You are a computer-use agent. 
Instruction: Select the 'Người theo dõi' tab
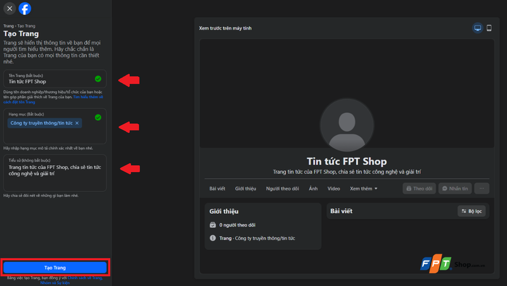point(282,189)
